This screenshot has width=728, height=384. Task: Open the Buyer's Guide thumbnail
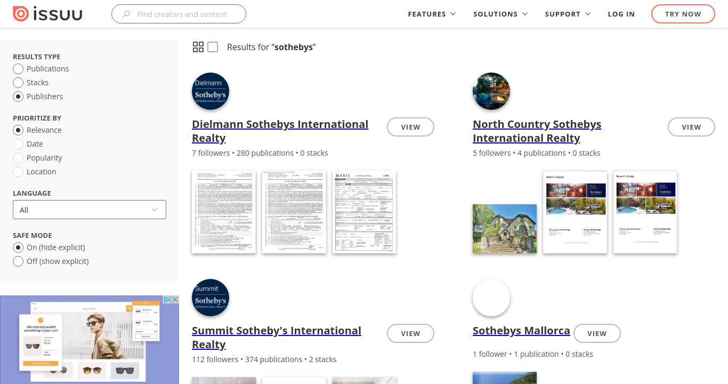pyautogui.click(x=645, y=212)
